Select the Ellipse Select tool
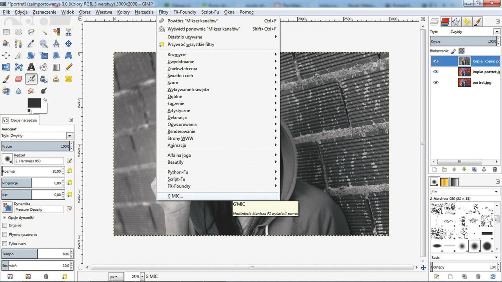The image size is (502, 282). click(x=18, y=32)
